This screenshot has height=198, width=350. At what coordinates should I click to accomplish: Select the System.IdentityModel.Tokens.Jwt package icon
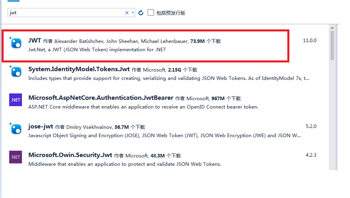coord(16,72)
